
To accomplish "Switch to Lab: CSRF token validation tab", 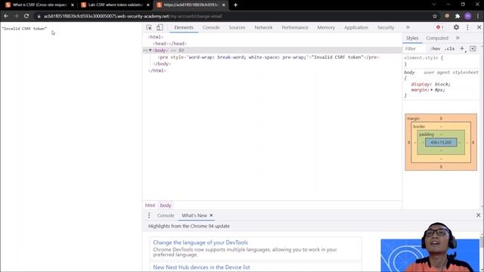I will [112, 5].
